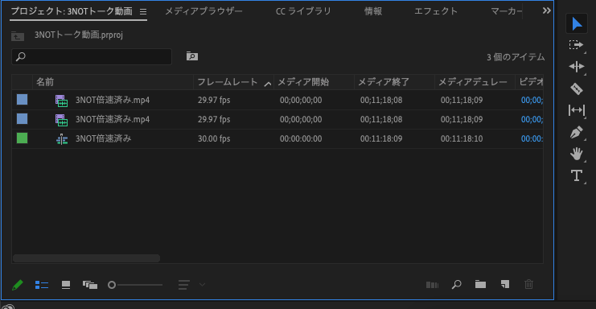The width and height of the screenshot is (596, 309).
Task: Select the Track Select Forward tool
Action: coord(576,45)
